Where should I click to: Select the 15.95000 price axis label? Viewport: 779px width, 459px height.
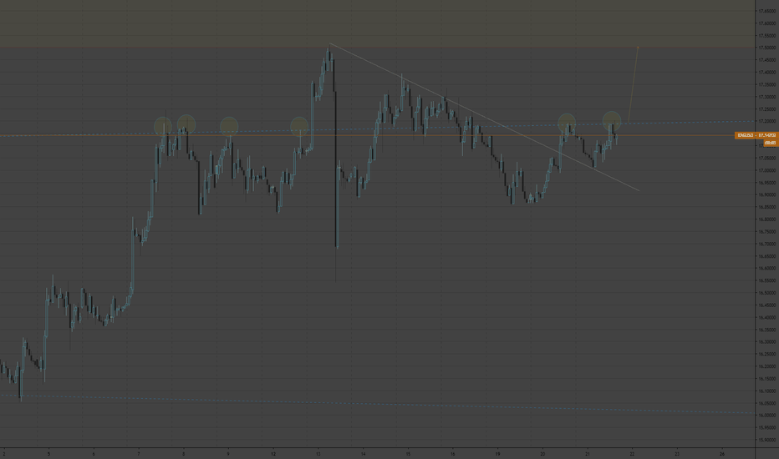[767, 427]
